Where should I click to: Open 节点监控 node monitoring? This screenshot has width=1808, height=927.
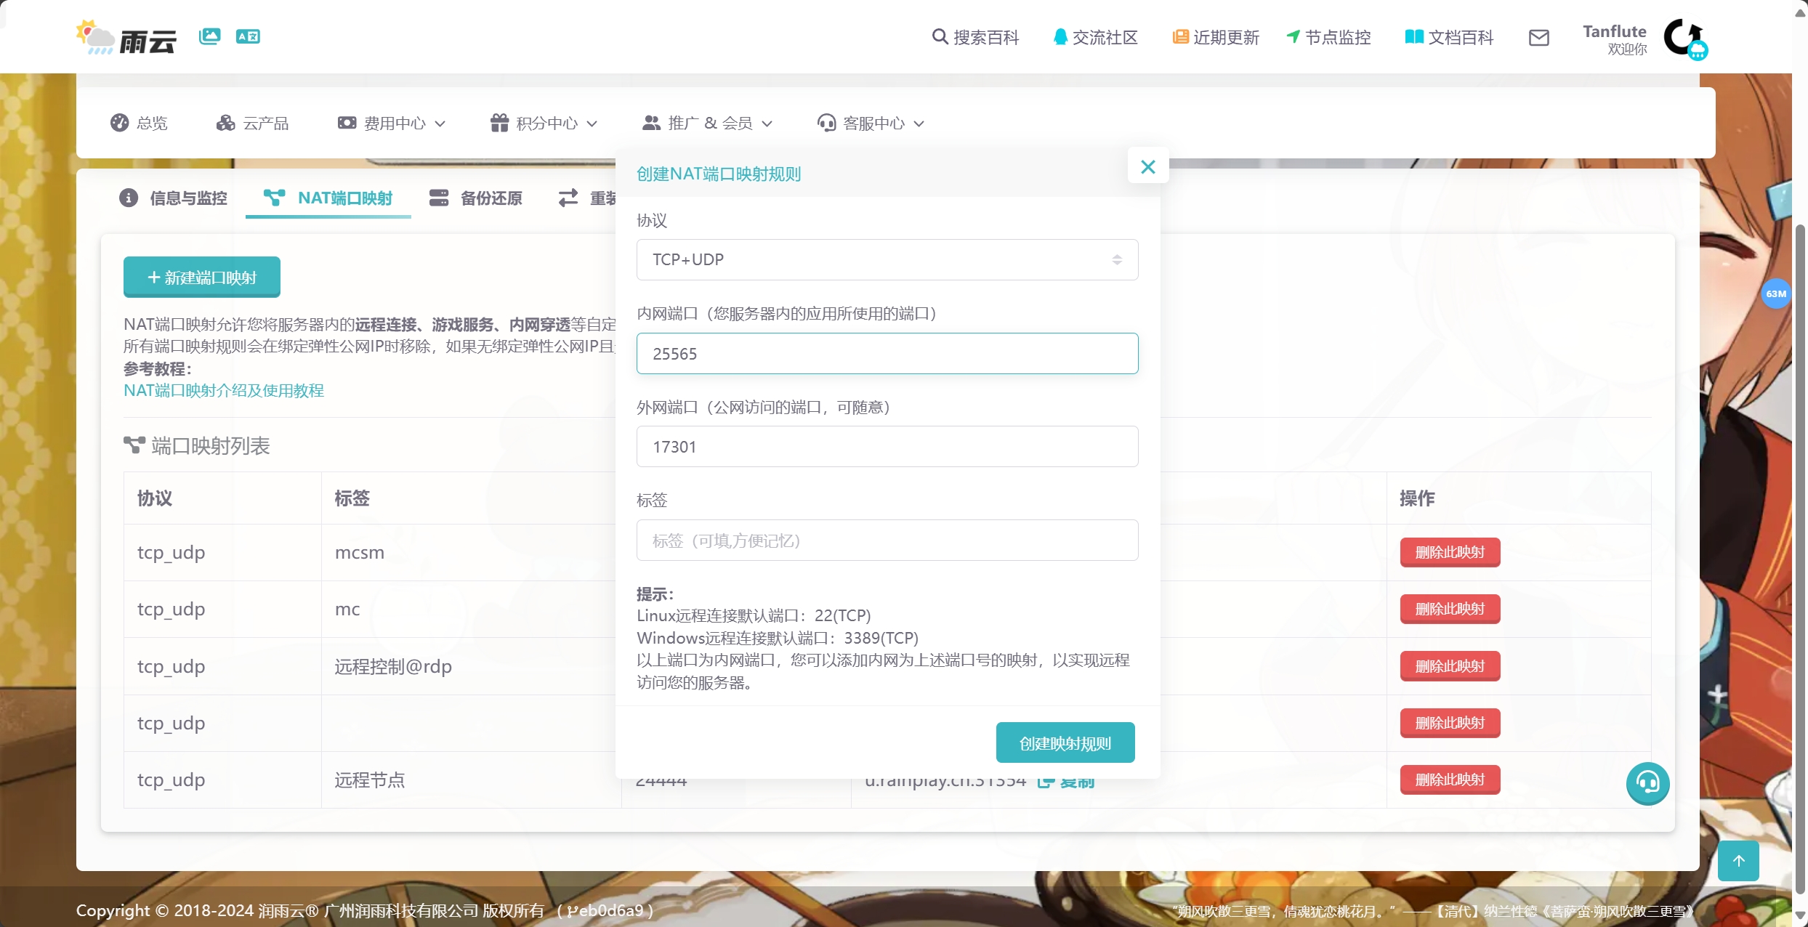tap(1328, 37)
